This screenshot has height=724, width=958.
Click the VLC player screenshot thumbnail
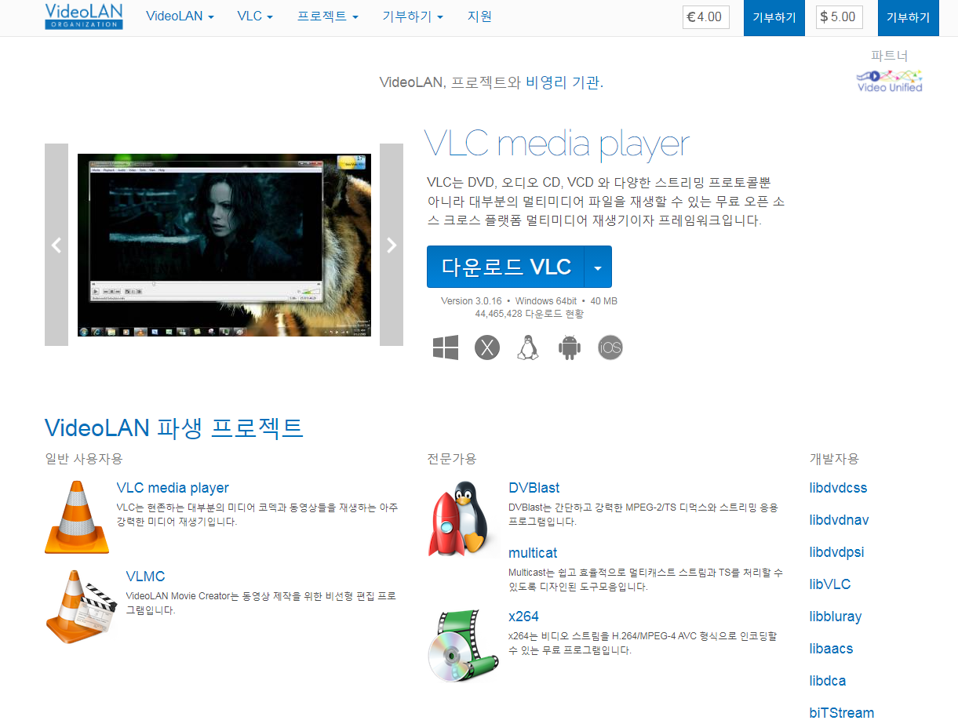click(224, 245)
